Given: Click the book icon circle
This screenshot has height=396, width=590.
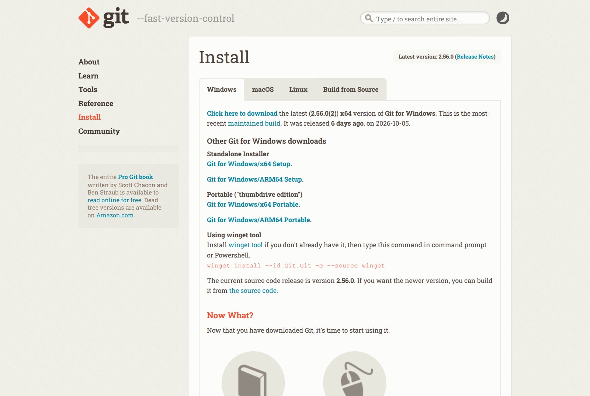Looking at the screenshot, I should (253, 374).
